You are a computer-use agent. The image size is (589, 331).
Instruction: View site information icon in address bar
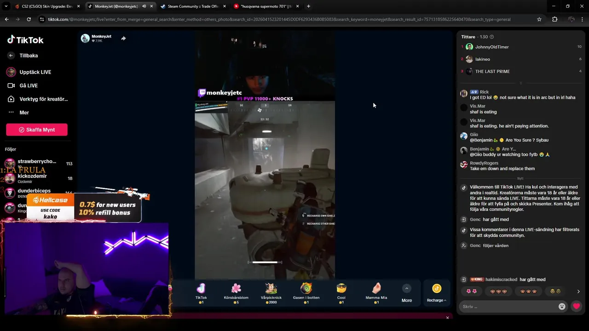42,19
